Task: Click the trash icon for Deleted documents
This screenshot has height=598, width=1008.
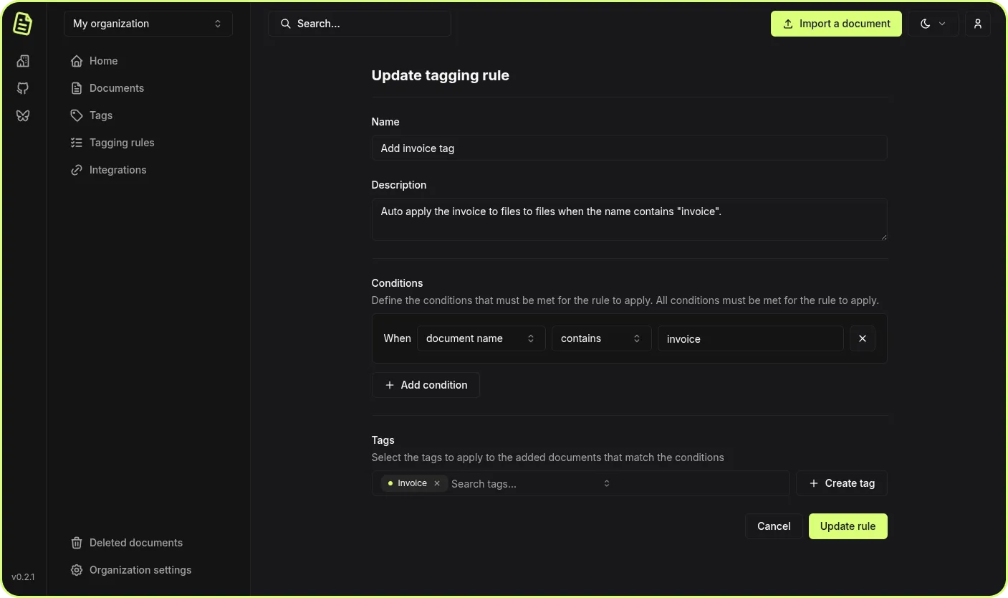Action: (x=77, y=543)
